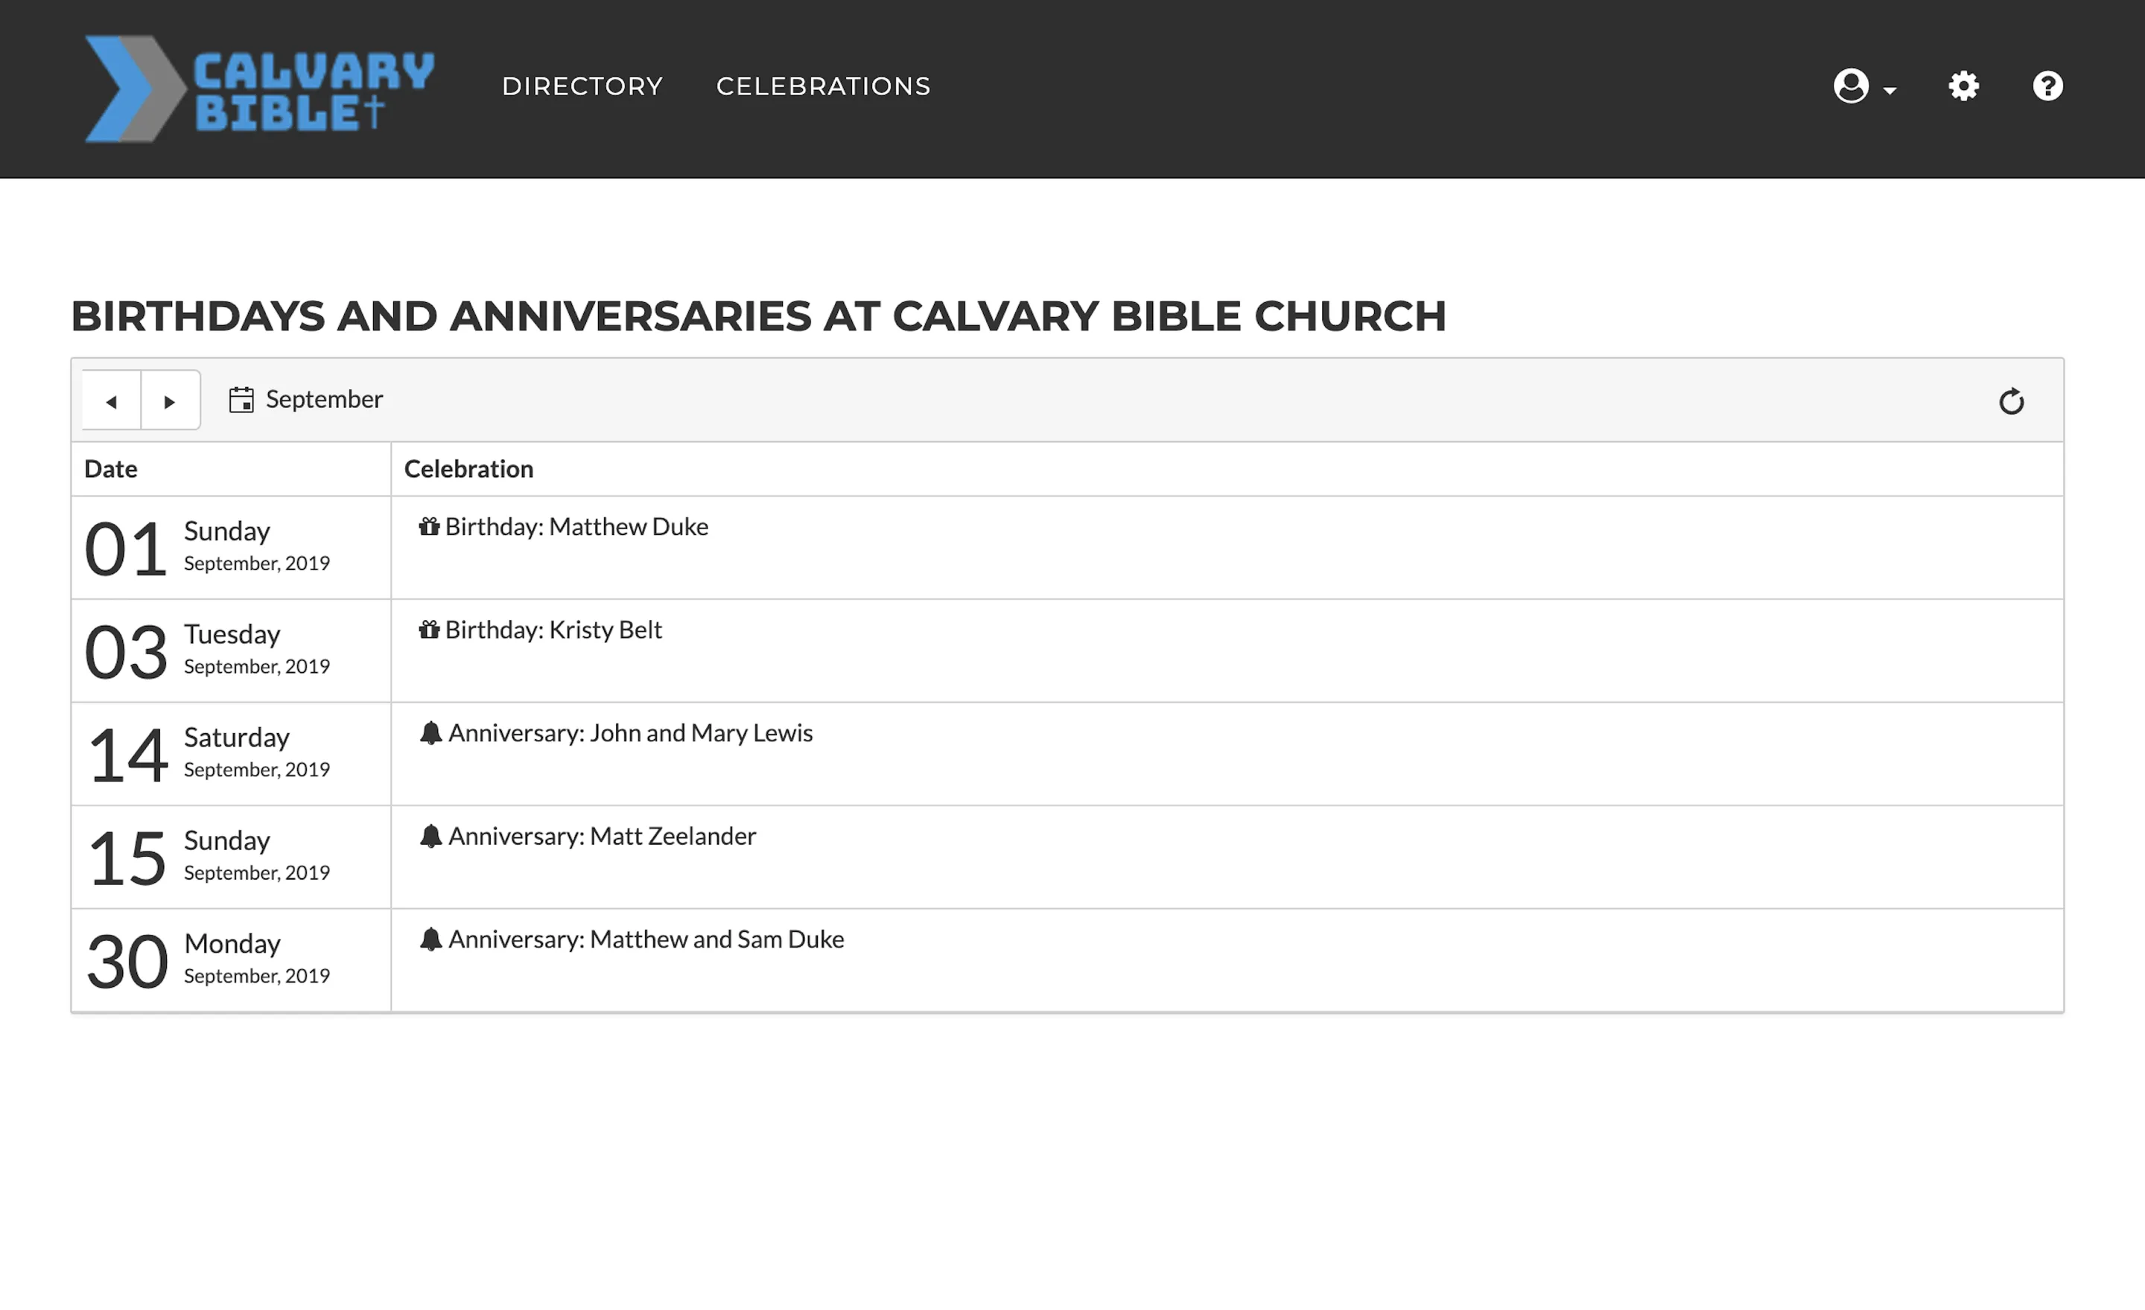The height and width of the screenshot is (1310, 2145).
Task: Open the account dropdown arrow
Action: (1890, 89)
